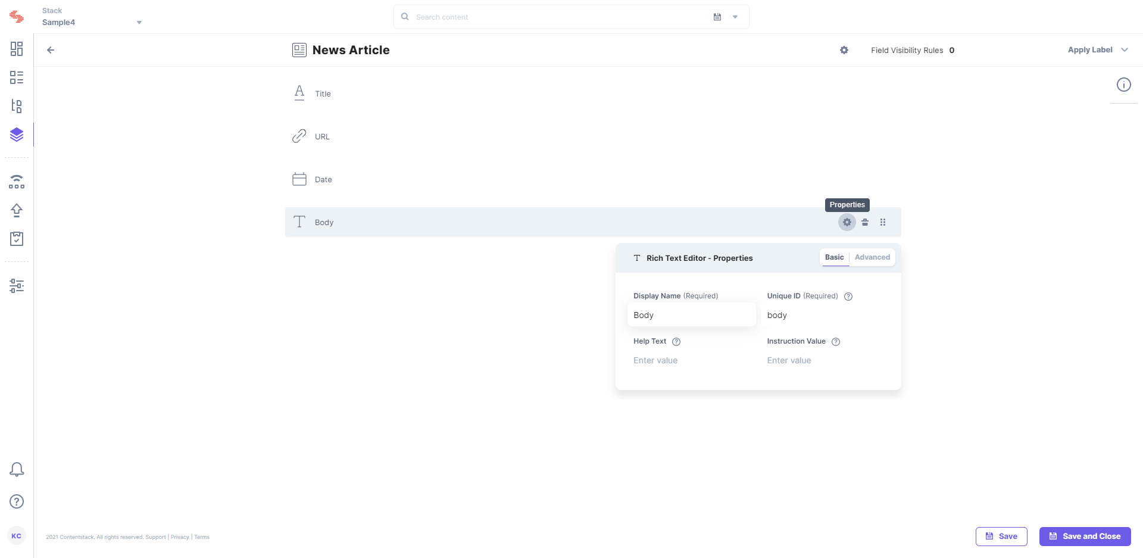The height and width of the screenshot is (558, 1143).
Task: Open the KC user avatar
Action: [17, 536]
